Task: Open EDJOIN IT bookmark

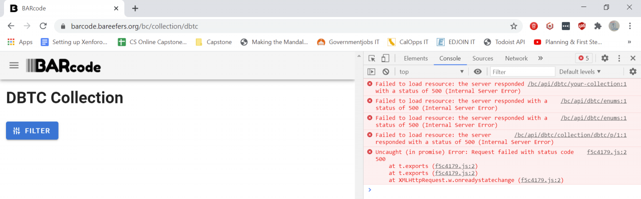Action: tap(456, 42)
